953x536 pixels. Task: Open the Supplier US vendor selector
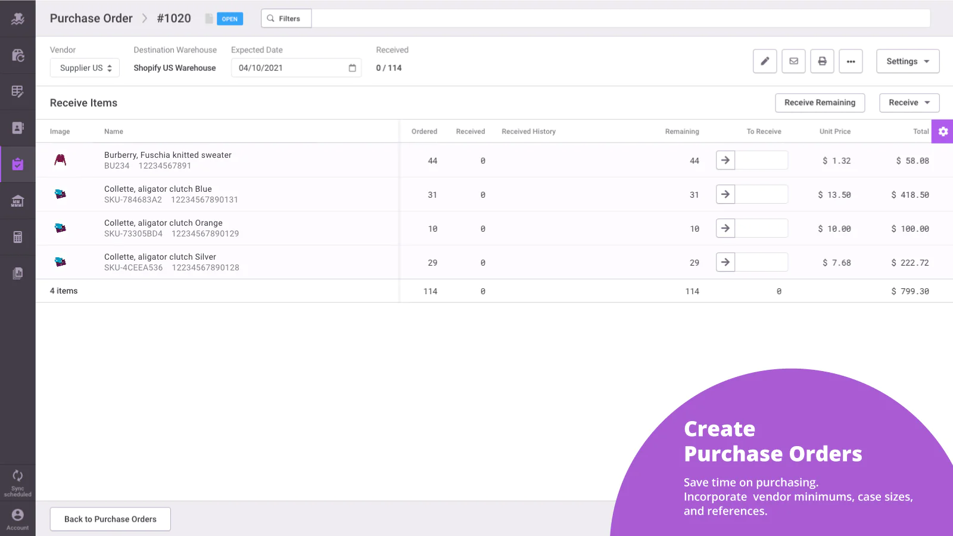[85, 68]
